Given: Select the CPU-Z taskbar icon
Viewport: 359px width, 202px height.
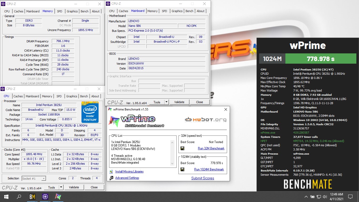Looking at the screenshot, I should coord(45,196).
